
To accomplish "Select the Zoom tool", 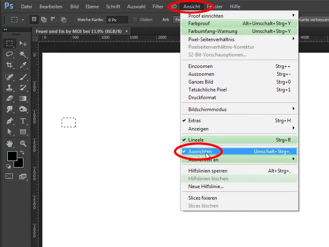I will pyautogui.click(x=23, y=144).
